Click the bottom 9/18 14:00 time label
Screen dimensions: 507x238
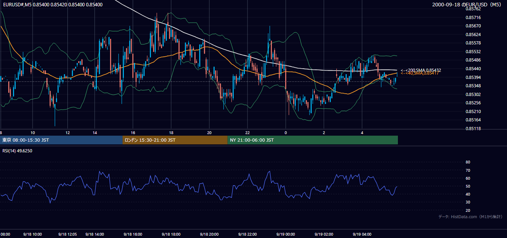click(95, 234)
